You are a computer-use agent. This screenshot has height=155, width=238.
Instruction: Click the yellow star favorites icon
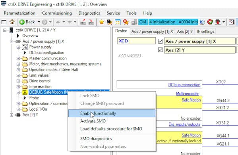coord(101,22)
